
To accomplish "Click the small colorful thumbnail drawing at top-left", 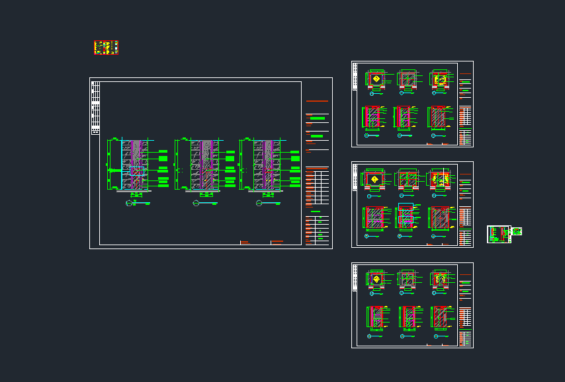I will pyautogui.click(x=106, y=48).
